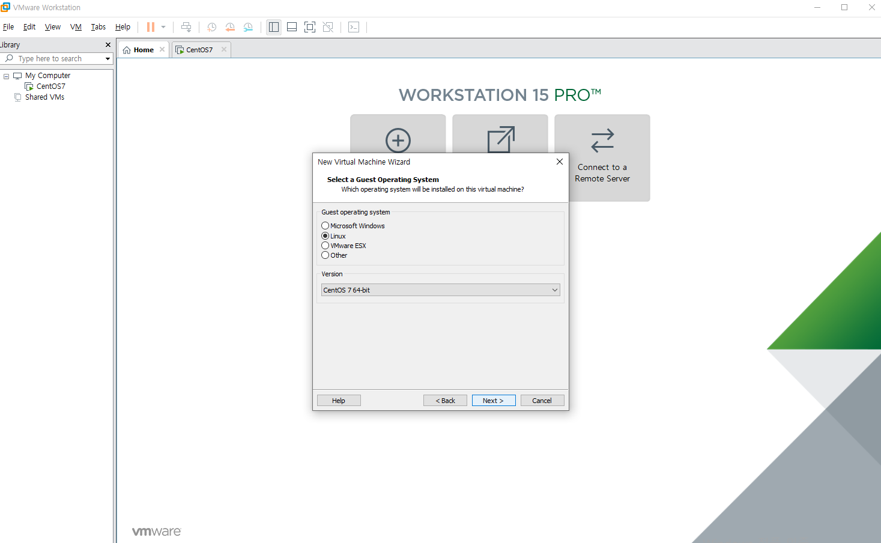Click the Next > button
Image resolution: width=881 pixels, height=543 pixels.
(494, 401)
